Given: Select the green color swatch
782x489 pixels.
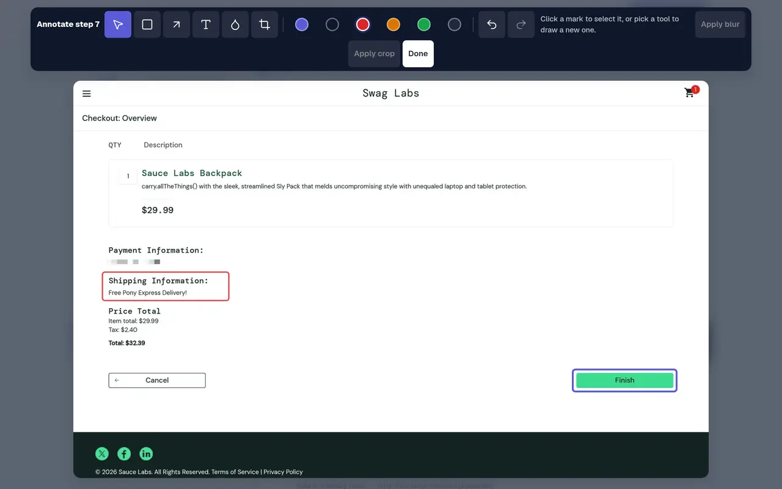Looking at the screenshot, I should tap(424, 24).
